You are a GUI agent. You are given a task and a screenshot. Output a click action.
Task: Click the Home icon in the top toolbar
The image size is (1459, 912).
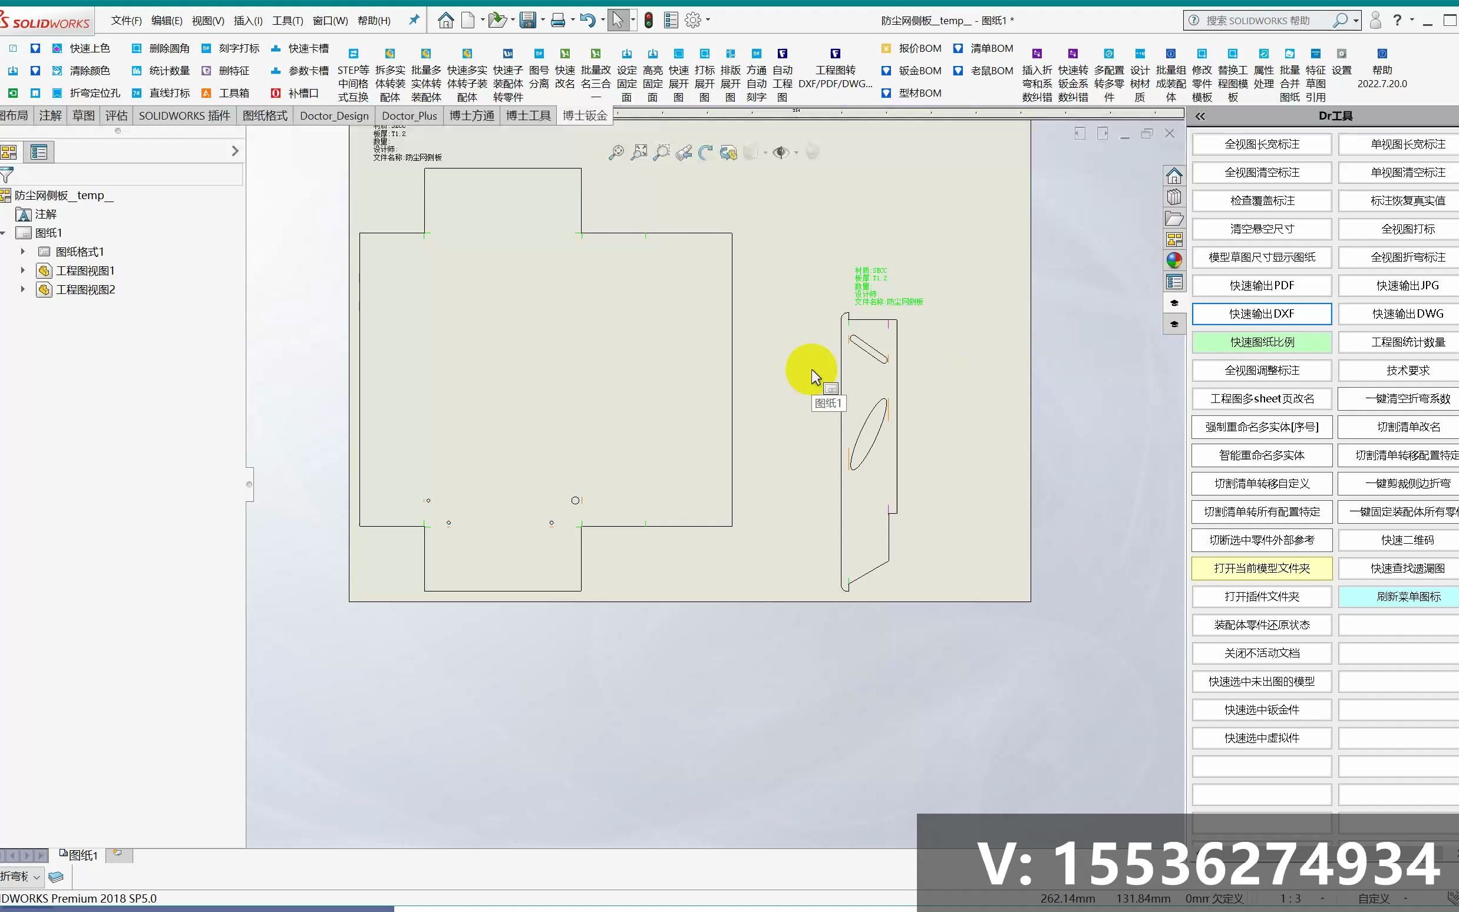pyautogui.click(x=445, y=20)
